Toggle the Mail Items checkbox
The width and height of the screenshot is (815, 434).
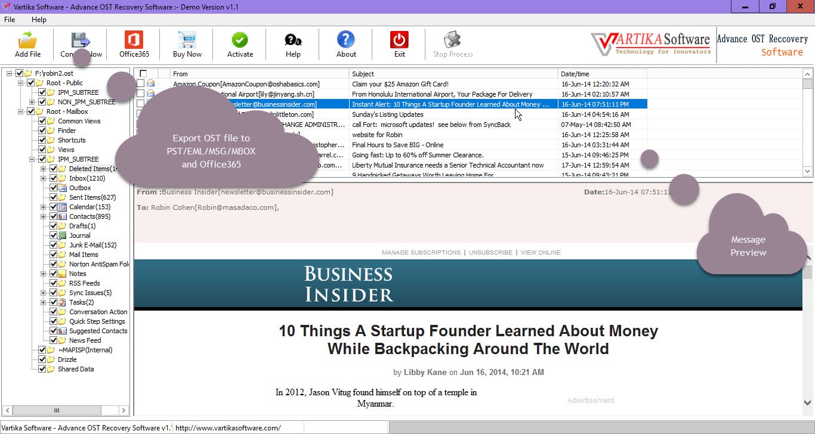[54, 255]
